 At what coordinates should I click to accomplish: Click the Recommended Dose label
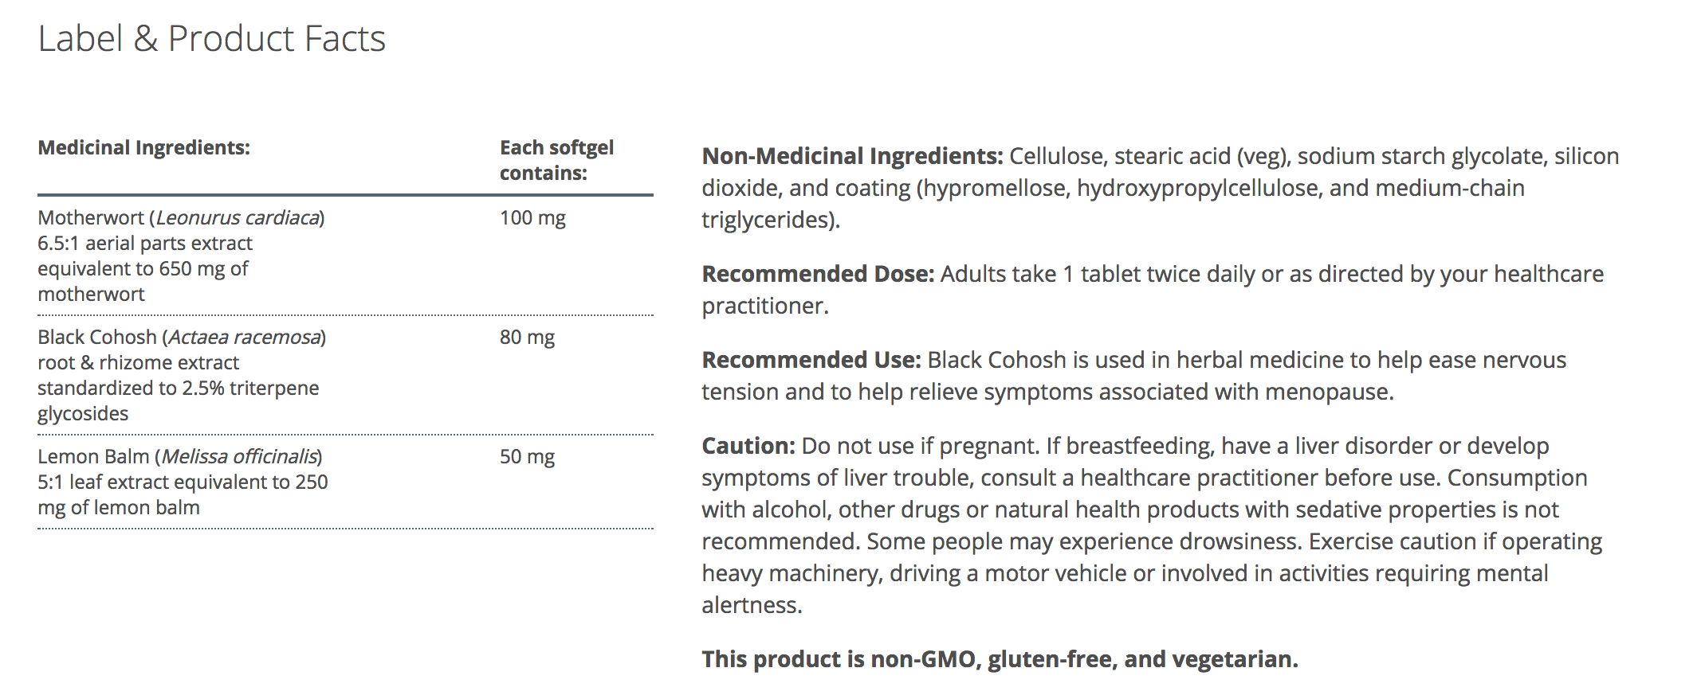pos(818,274)
